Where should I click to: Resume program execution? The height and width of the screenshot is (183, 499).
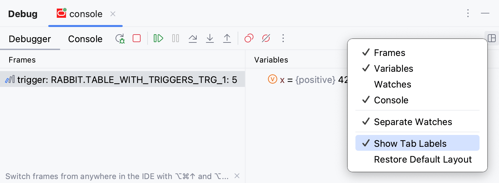point(158,39)
